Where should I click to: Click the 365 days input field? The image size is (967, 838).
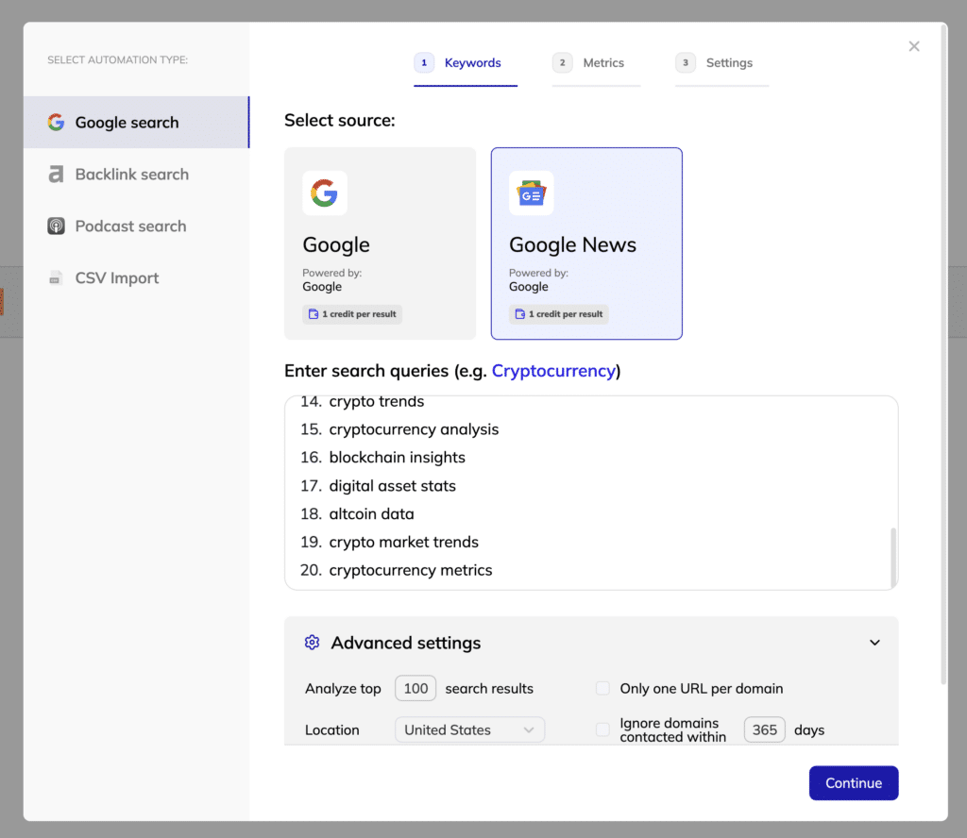764,729
